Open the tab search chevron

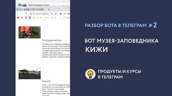click(x=59, y=8)
